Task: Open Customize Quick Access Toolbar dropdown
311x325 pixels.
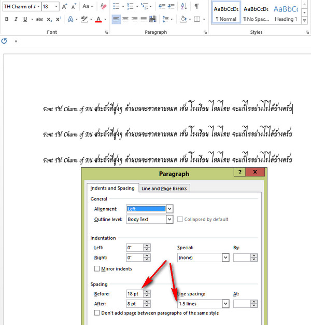Action: pyautogui.click(x=16, y=41)
